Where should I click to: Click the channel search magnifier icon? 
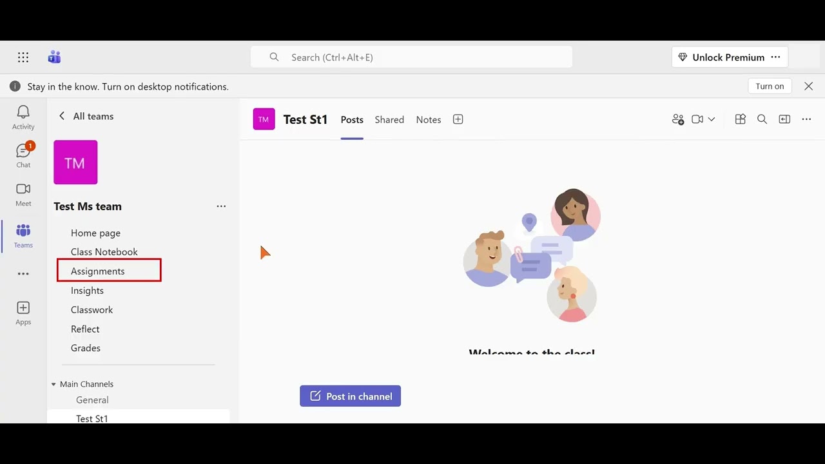(x=762, y=119)
